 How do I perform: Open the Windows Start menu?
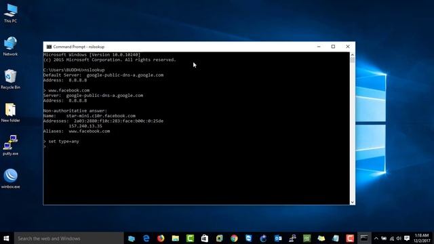(6, 238)
